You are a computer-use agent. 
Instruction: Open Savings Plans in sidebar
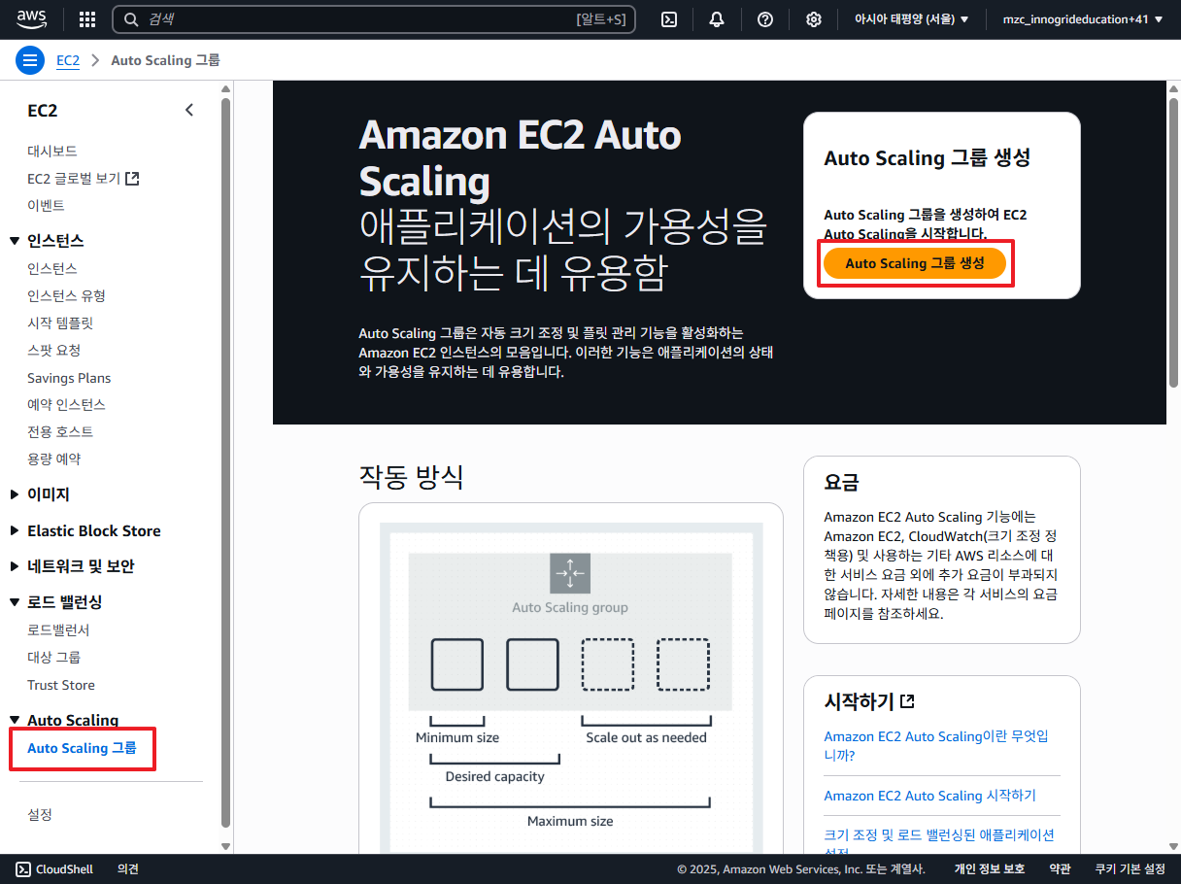69,378
